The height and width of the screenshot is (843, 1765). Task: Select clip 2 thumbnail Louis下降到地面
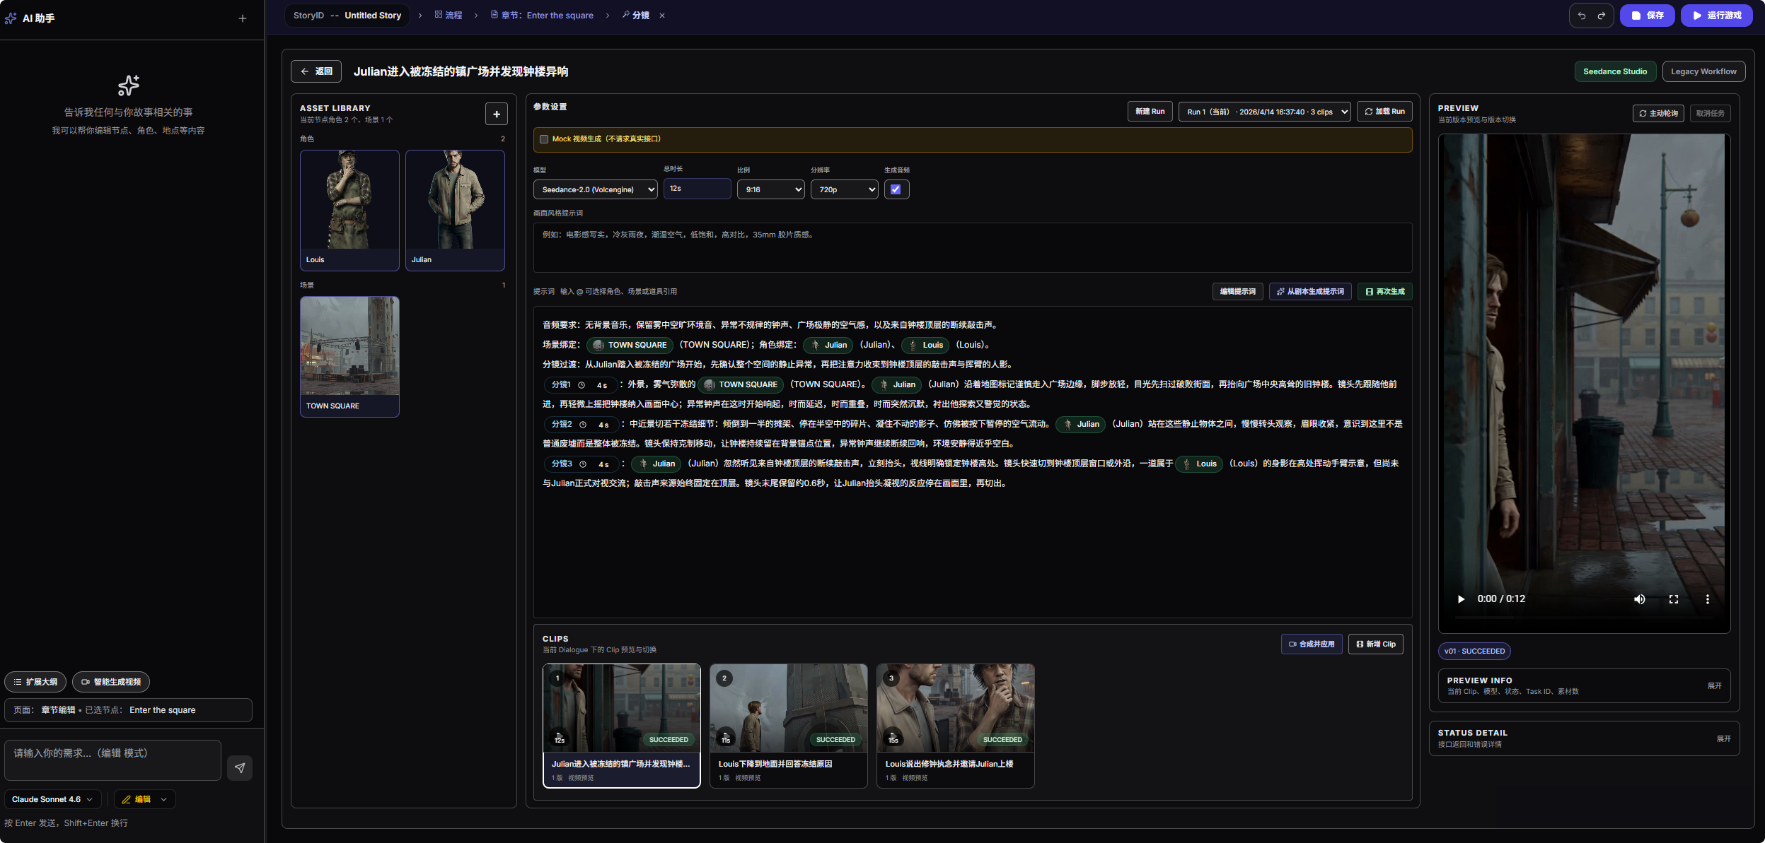point(788,707)
